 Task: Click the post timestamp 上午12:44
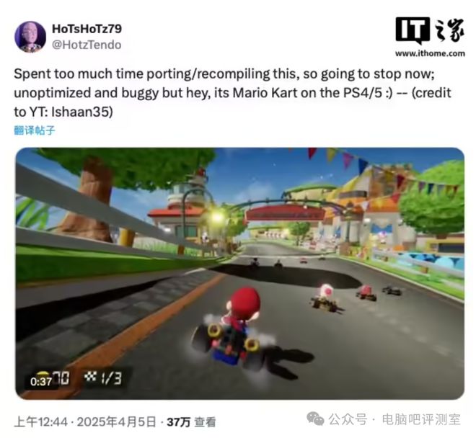[x=40, y=422]
